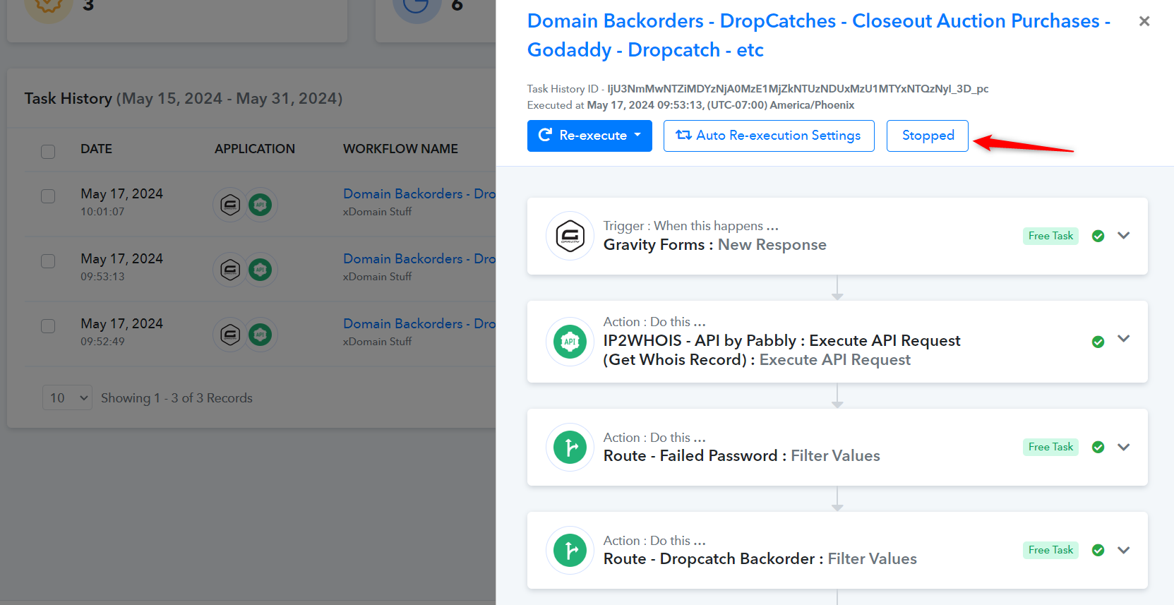This screenshot has height=605, width=1174.
Task: Click green success check on Failed Password route
Action: point(1098,447)
